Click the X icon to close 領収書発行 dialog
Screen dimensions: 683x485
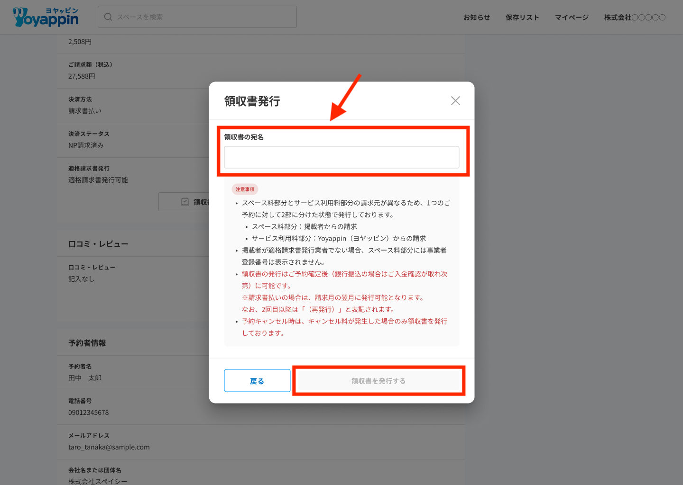point(455,100)
